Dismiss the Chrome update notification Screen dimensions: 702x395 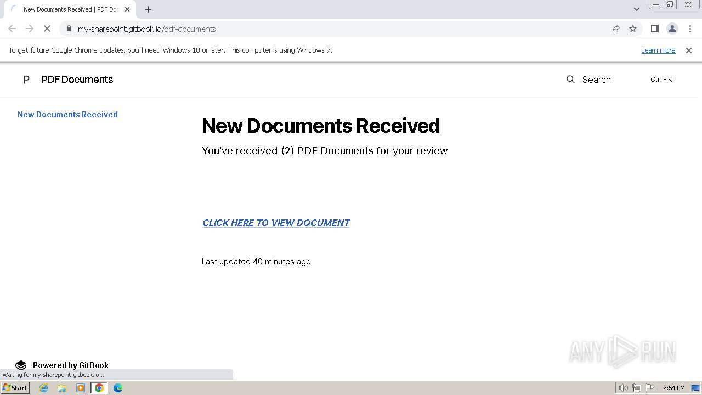(689, 50)
